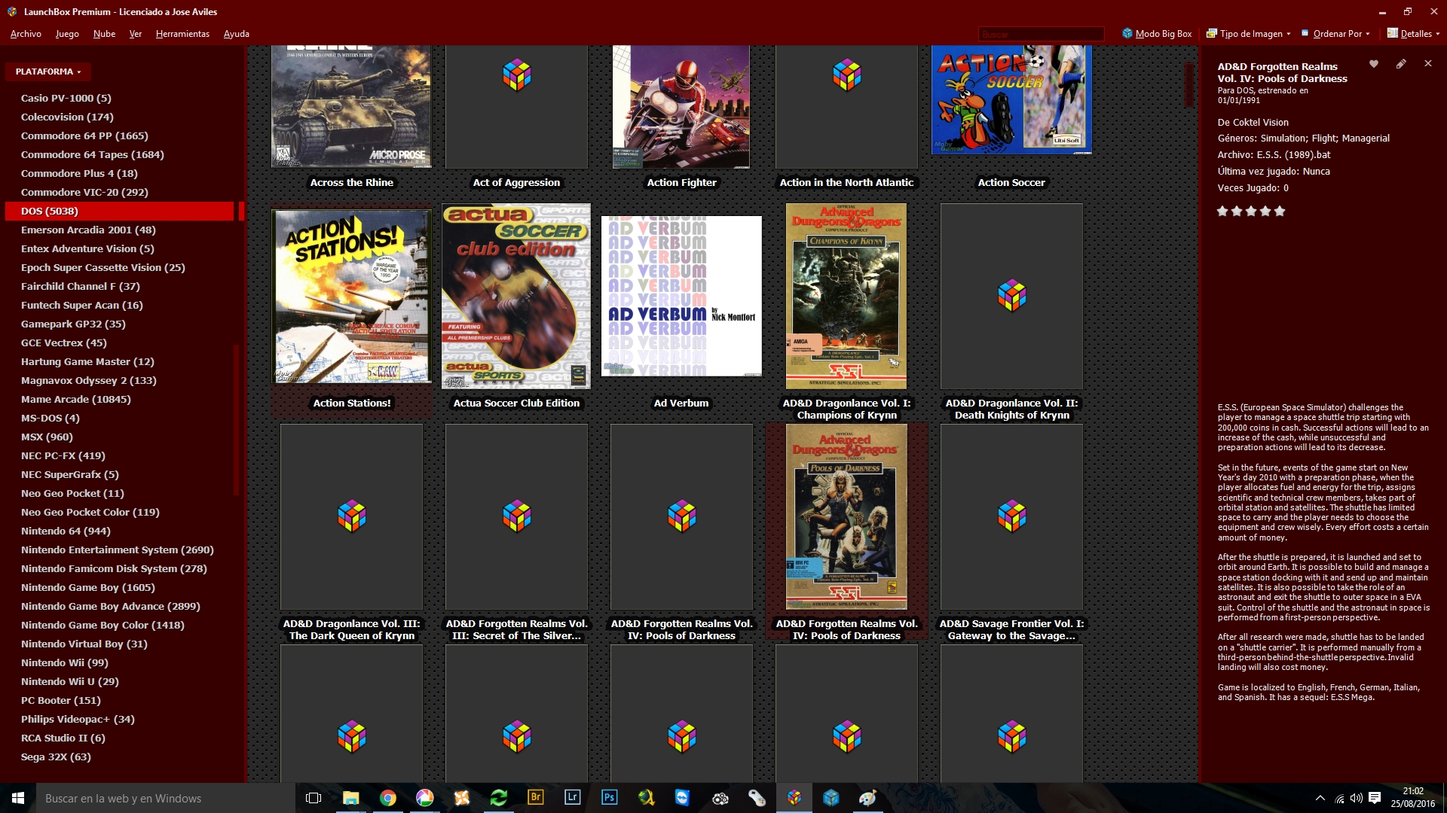Viewport: 1447px width, 813px height.
Task: Open TeamViewer from taskbar
Action: tap(683, 798)
